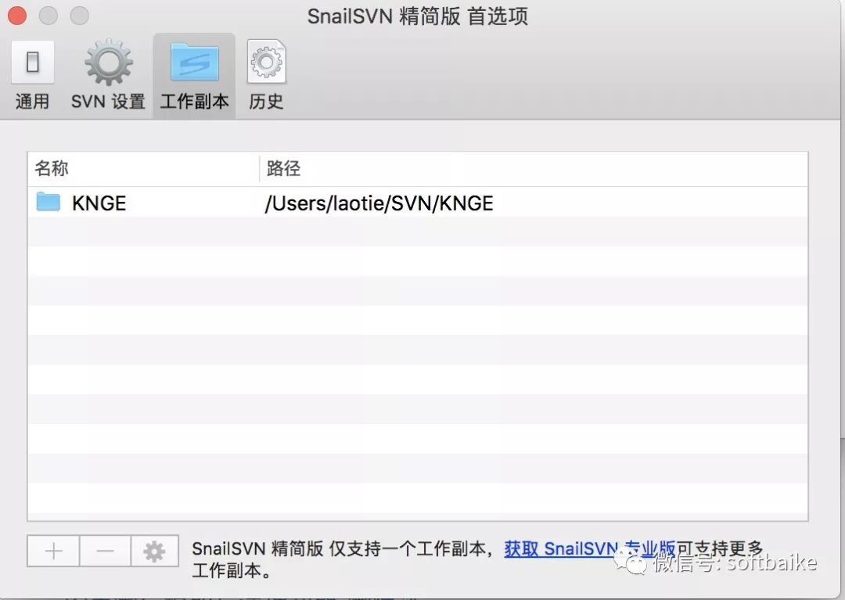Select the KNGE folder icon in the list
This screenshot has width=845, height=600.
coord(48,202)
